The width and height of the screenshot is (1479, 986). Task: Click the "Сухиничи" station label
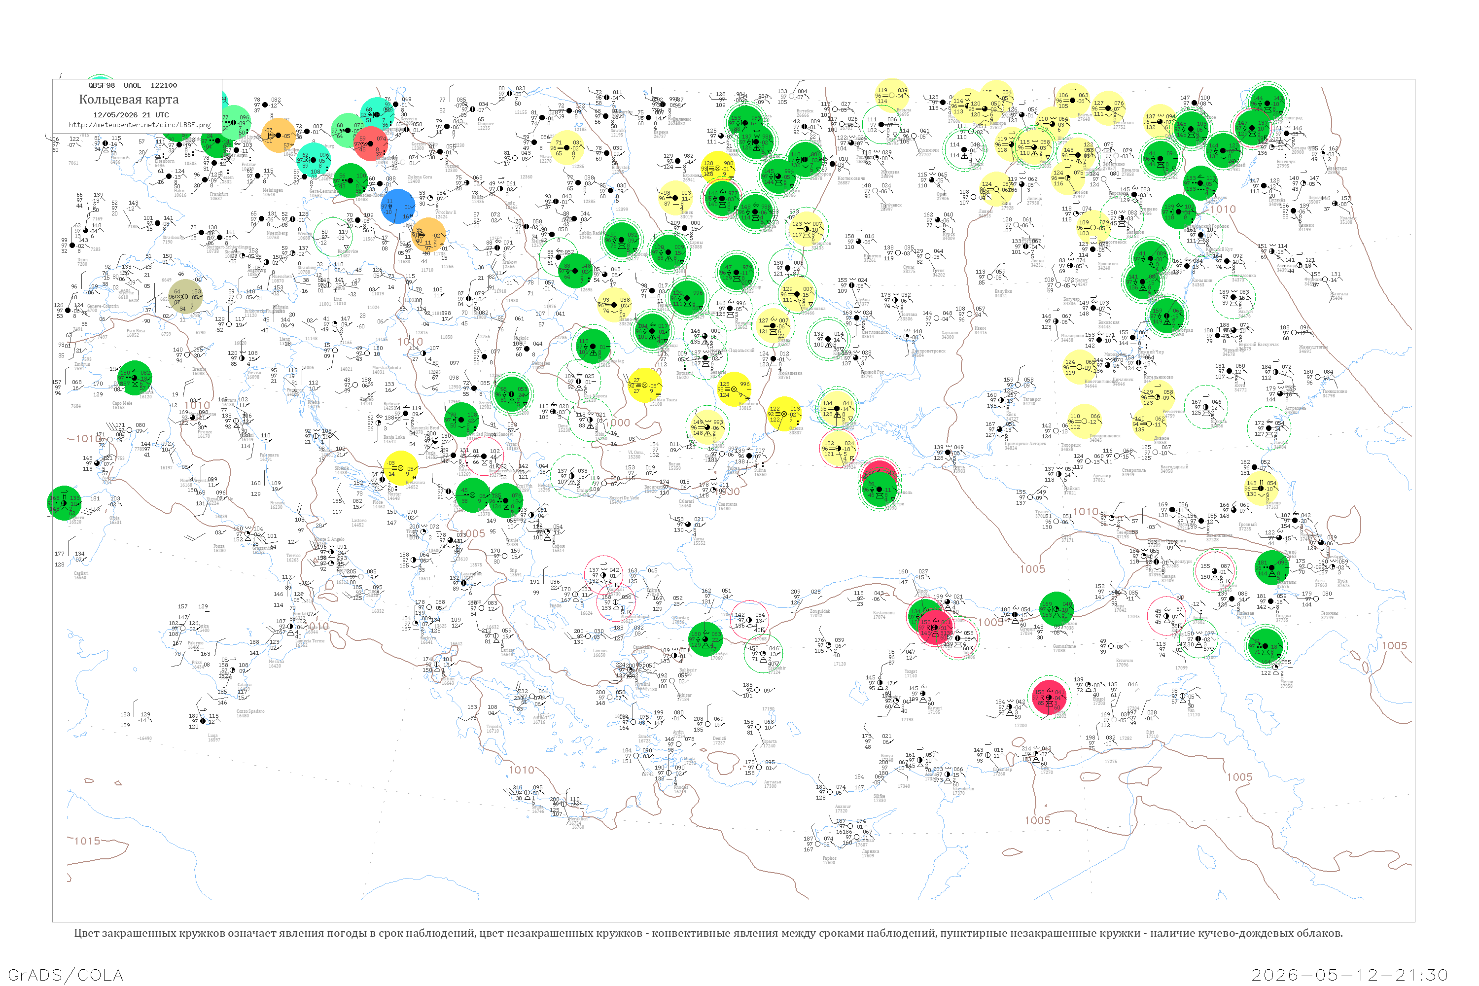point(929,150)
